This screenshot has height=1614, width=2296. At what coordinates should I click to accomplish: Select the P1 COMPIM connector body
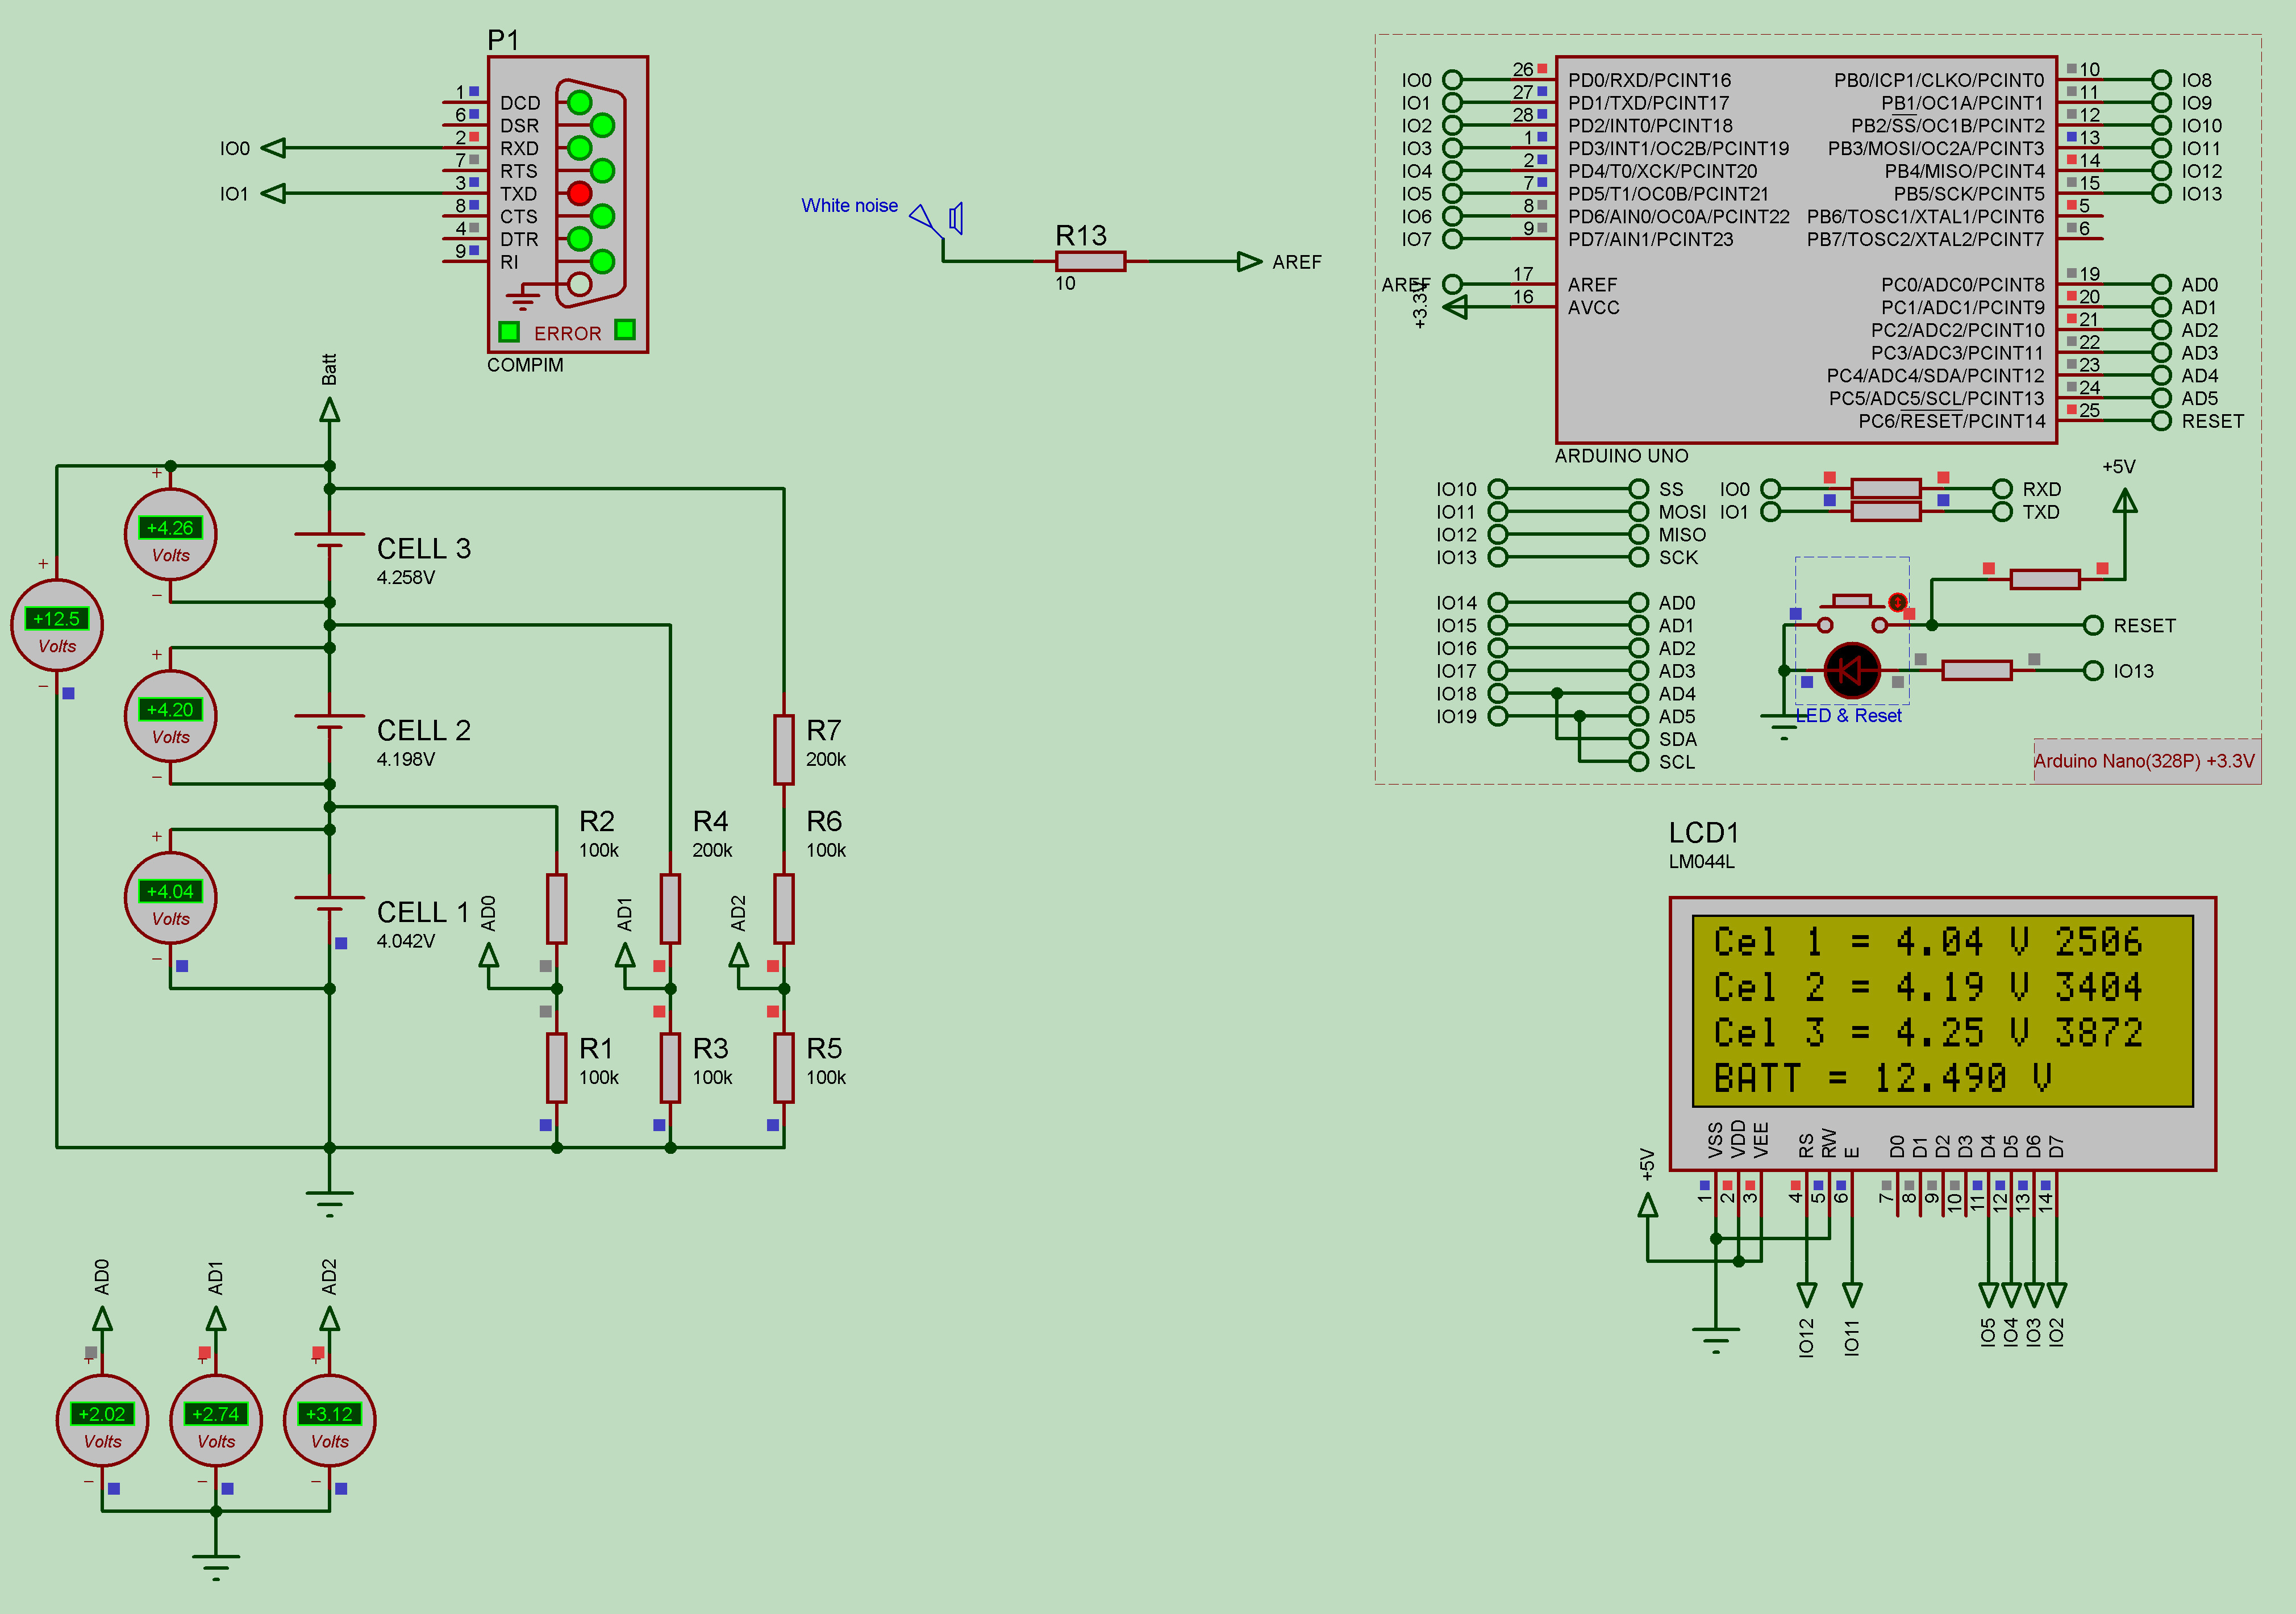567,204
